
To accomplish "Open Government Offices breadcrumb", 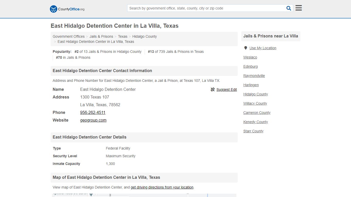I will [69, 36].
